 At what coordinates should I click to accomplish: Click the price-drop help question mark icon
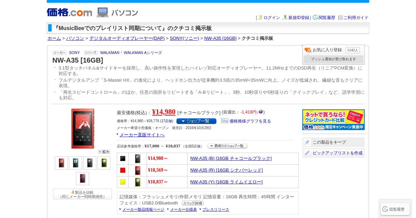[x=261, y=112]
